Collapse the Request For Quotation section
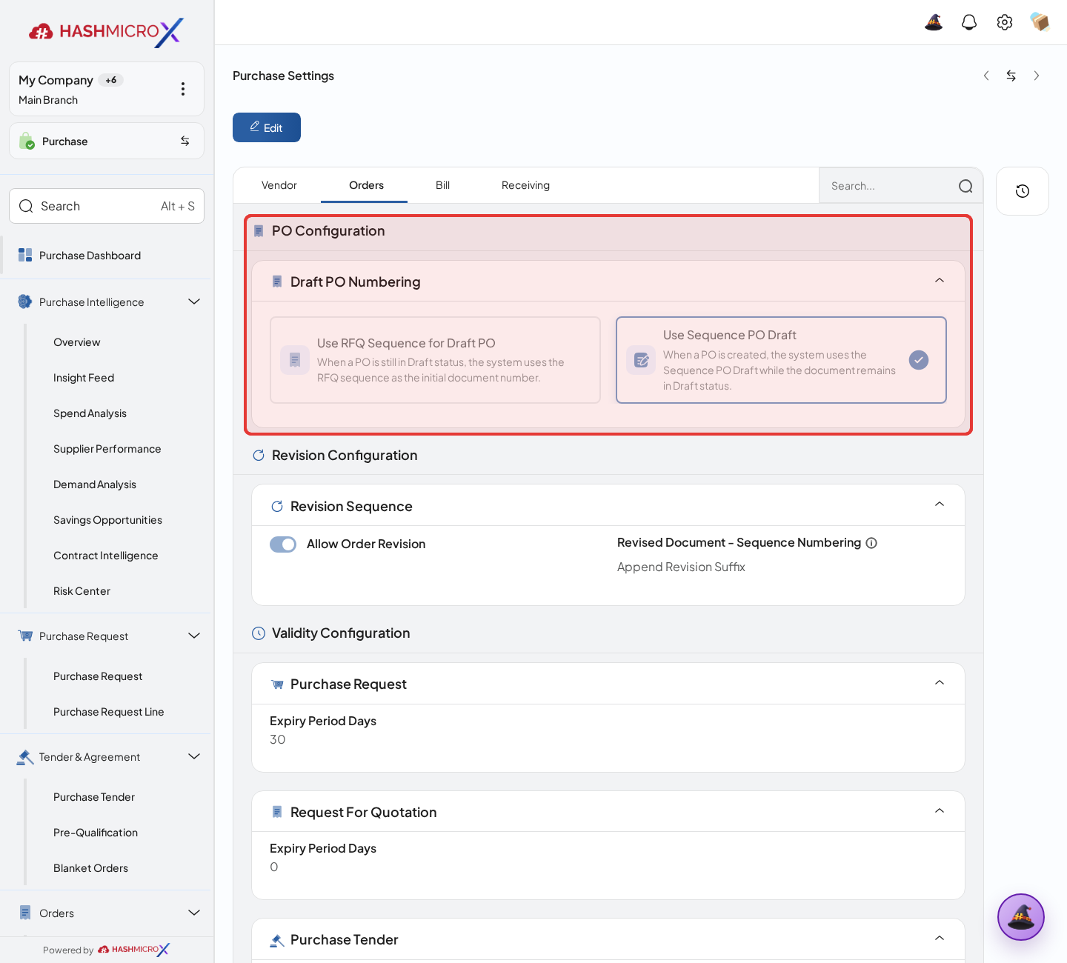The height and width of the screenshot is (963, 1067). [x=940, y=811]
